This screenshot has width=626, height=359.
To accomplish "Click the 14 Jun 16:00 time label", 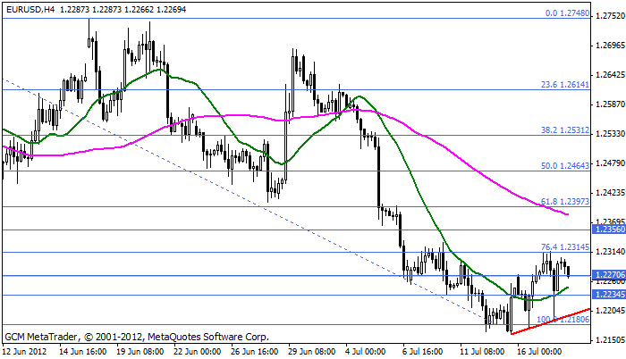I will 83,352.
